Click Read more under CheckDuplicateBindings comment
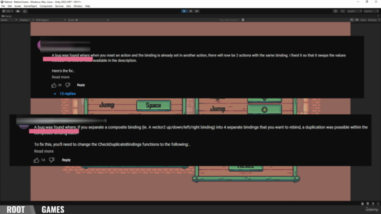This screenshot has height=214, width=381. [43, 151]
